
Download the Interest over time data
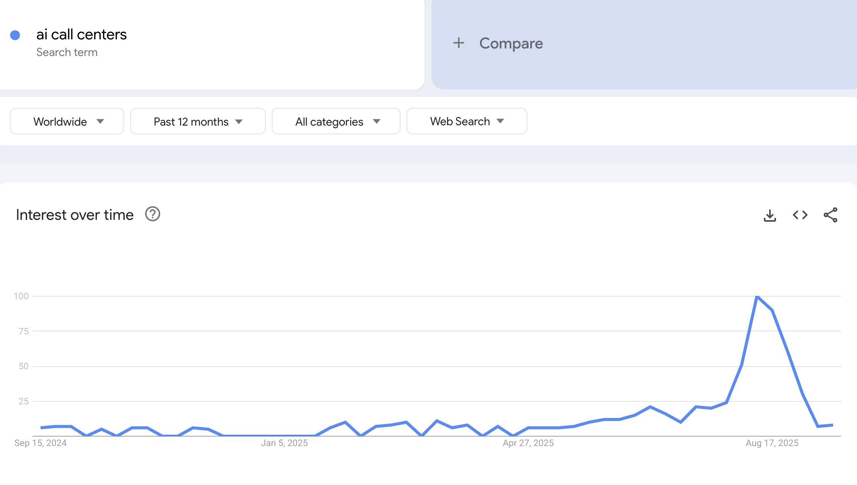pos(770,215)
